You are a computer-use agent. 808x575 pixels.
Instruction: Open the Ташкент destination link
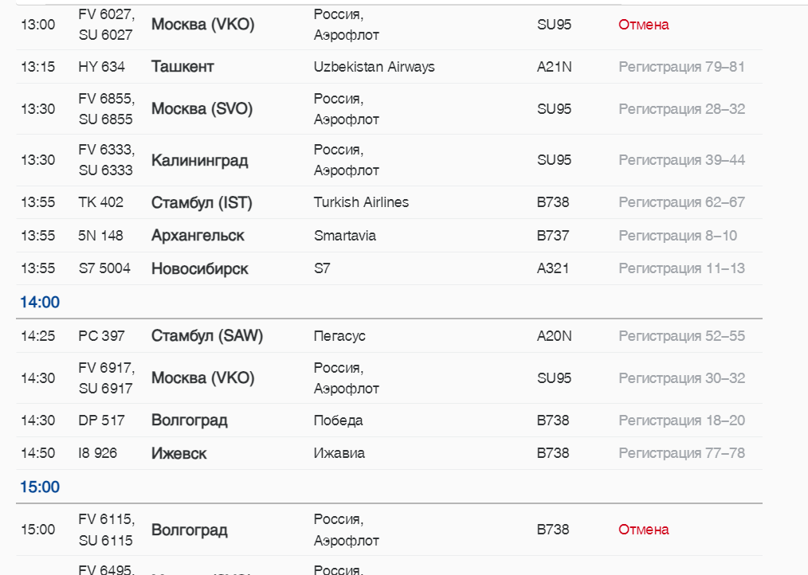pyautogui.click(x=182, y=67)
